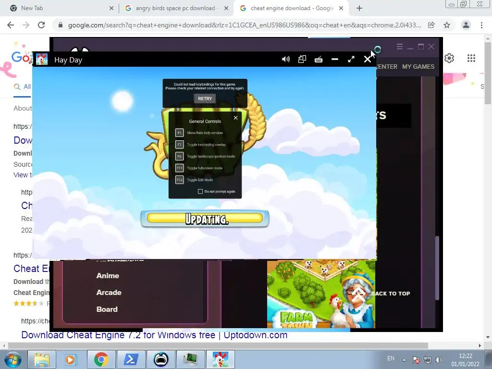Click the F12 key icon for Edit Mode

click(179, 180)
